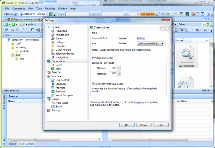The image size is (215, 148).
Task: Open the Use System Default SSH dropdown
Action: 151,44
